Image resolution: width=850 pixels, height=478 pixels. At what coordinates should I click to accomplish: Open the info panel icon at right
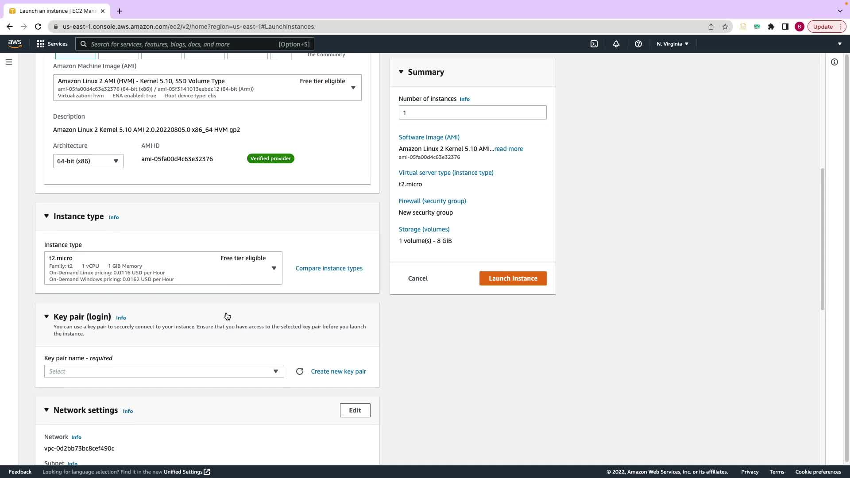pos(834,62)
